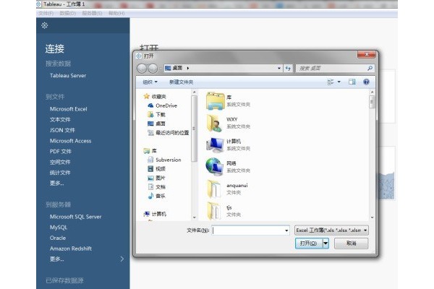Select the tjs folder icon
Image resolution: width=434 pixels, height=289 pixels.
[x=214, y=211]
